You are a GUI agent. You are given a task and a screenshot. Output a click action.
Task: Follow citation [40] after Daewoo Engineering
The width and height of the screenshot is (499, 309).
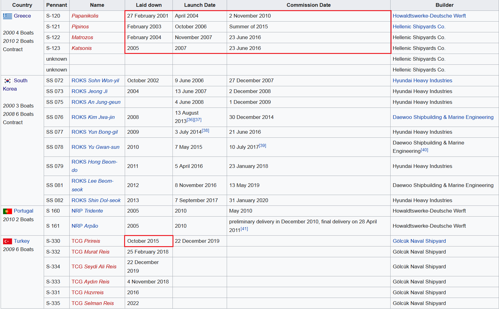point(424,150)
